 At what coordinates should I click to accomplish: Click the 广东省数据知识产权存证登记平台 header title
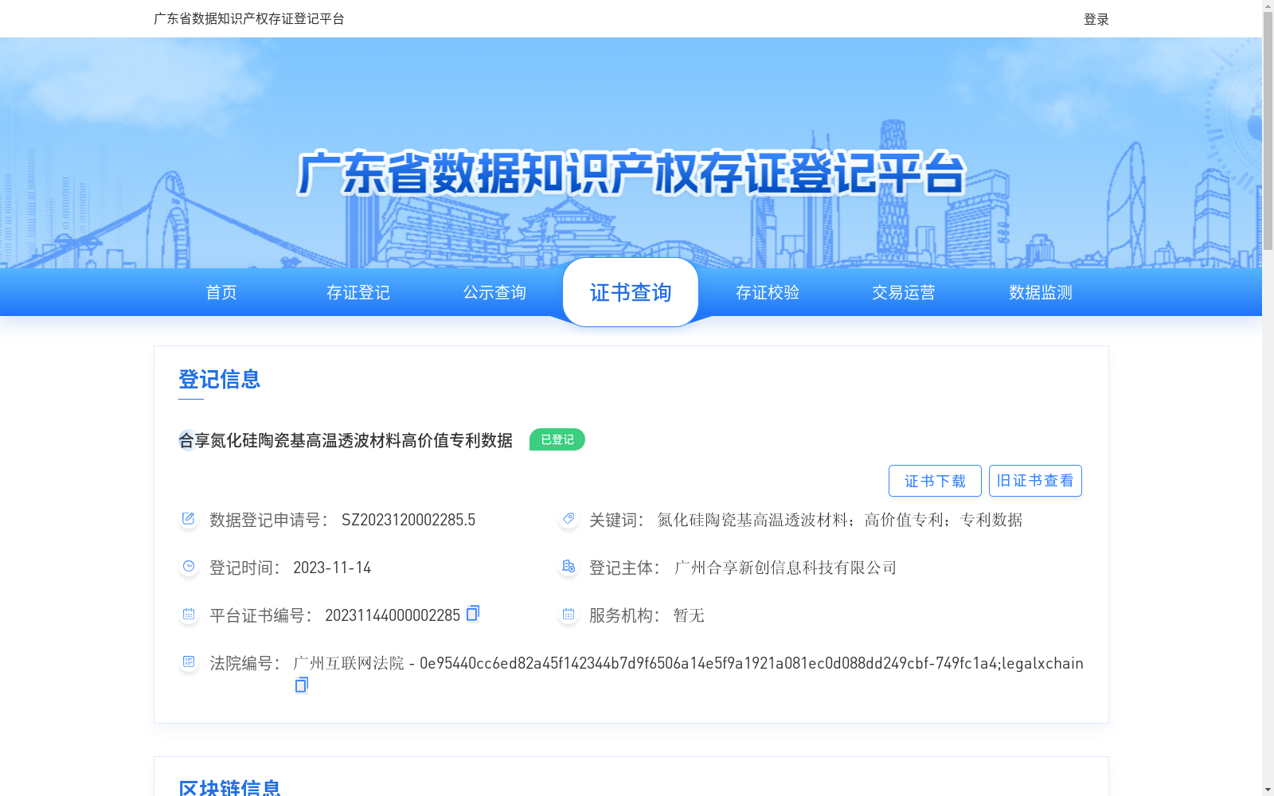[x=248, y=18]
